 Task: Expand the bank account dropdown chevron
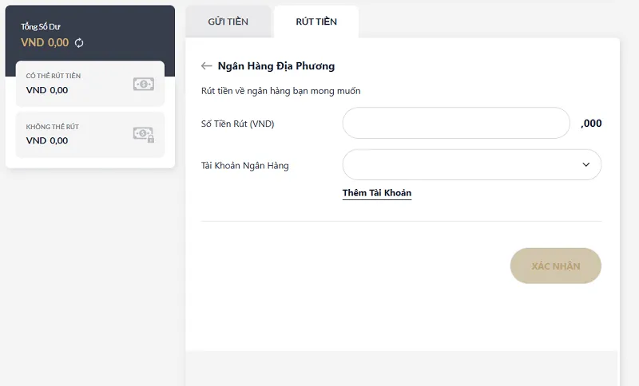click(586, 165)
